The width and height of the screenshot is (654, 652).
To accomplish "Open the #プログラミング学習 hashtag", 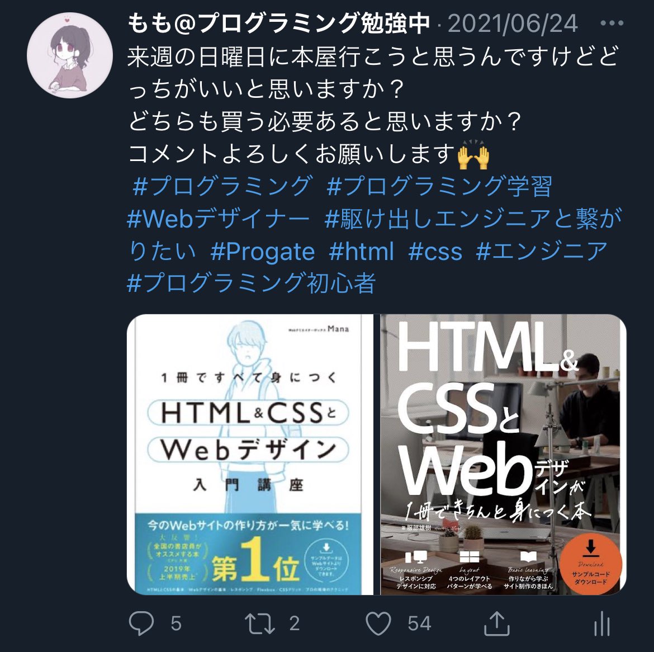I will pos(439,186).
